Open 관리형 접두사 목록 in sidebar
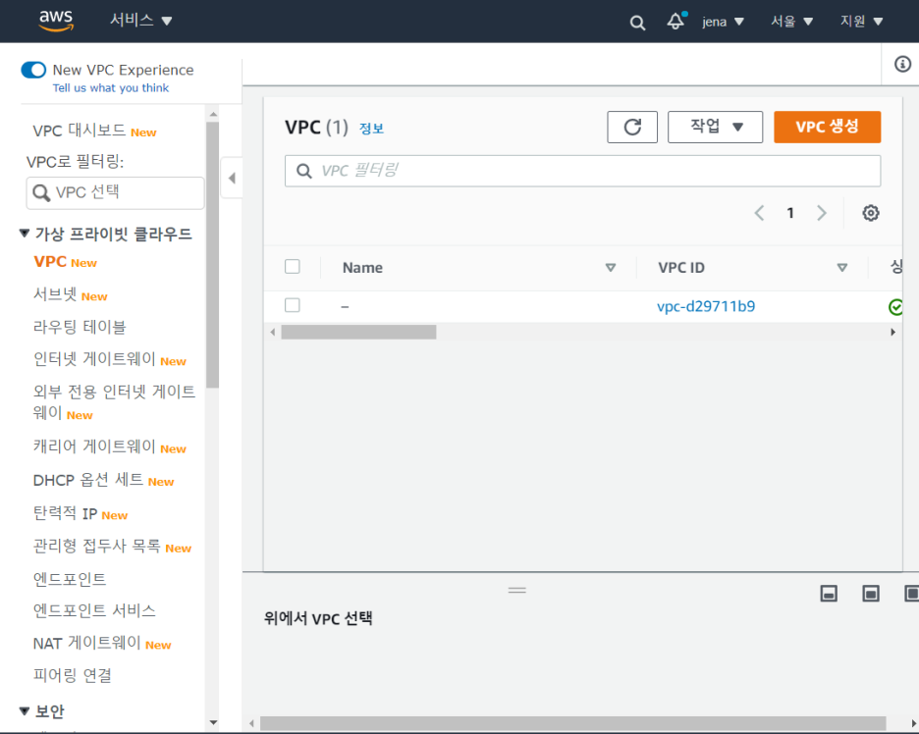Screen dimensions: 919x734 [x=96, y=546]
